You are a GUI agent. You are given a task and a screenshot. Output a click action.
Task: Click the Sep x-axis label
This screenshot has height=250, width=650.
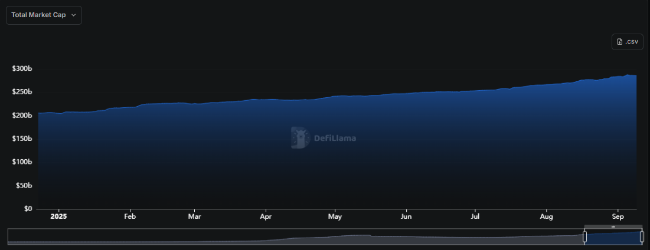click(x=618, y=216)
